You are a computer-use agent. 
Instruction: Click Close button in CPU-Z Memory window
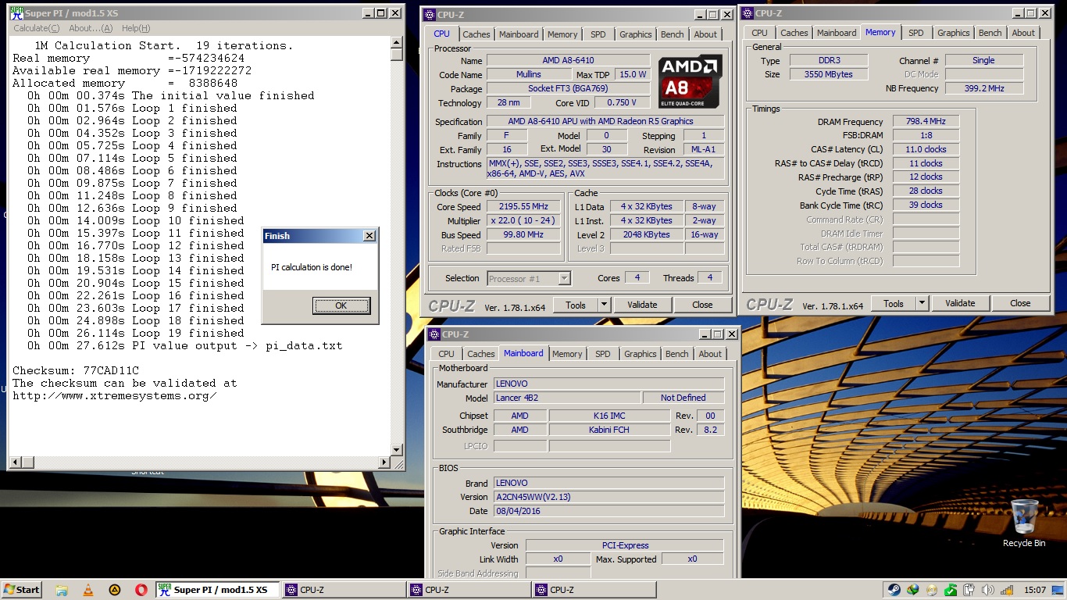(1020, 303)
